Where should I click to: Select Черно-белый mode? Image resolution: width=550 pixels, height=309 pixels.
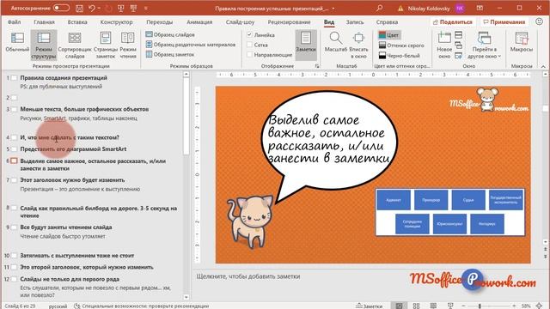399,55
